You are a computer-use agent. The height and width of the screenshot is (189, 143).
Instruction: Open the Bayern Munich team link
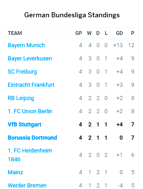[26, 45]
